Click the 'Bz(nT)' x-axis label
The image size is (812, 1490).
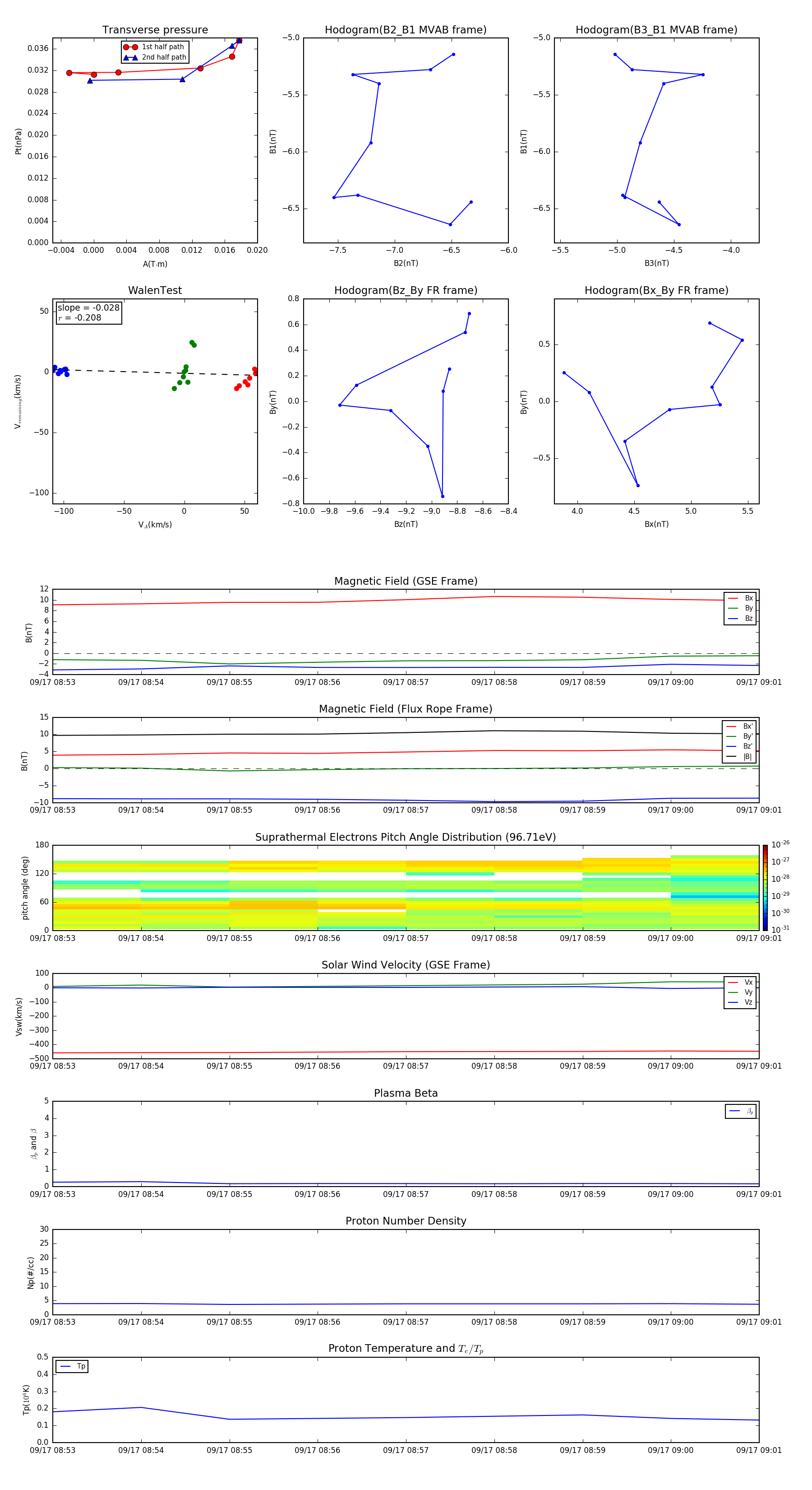pyautogui.click(x=406, y=524)
